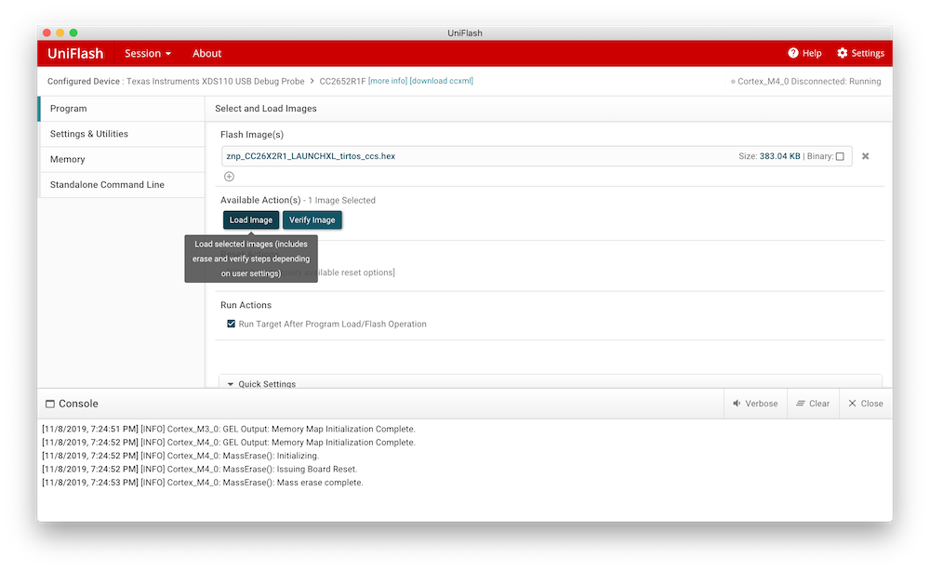This screenshot has width=930, height=571.
Task: Click the download ccxml link
Action: tap(441, 81)
